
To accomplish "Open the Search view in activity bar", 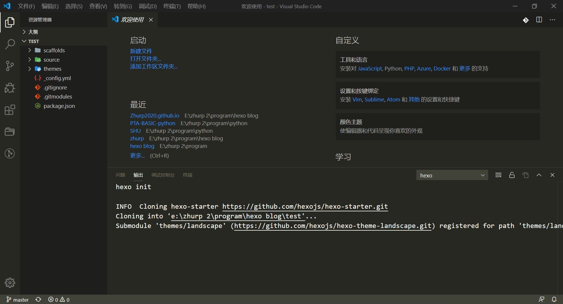I will (x=10, y=44).
